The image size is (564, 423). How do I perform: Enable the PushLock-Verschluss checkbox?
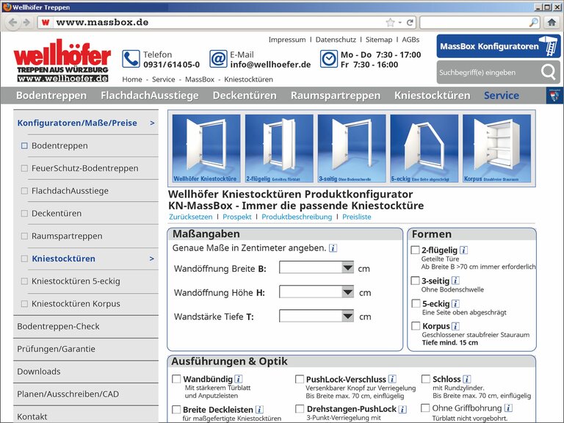point(300,379)
